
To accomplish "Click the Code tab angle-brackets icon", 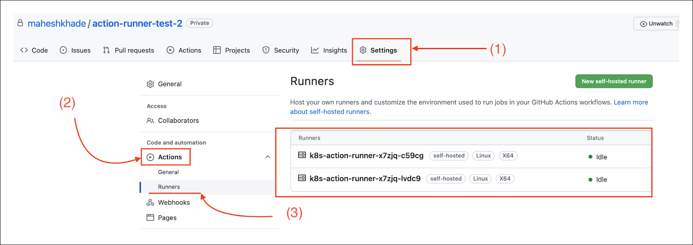I will [24, 50].
